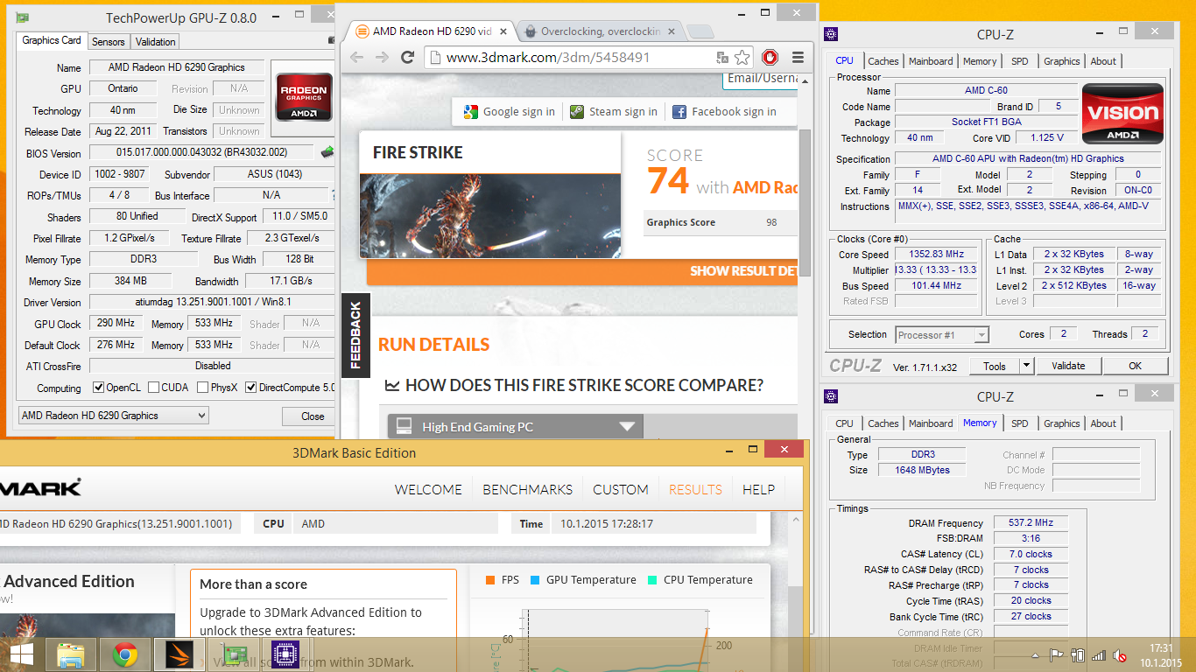
Task: Switch to the Sensors tab in GPU-Z
Action: click(x=109, y=42)
